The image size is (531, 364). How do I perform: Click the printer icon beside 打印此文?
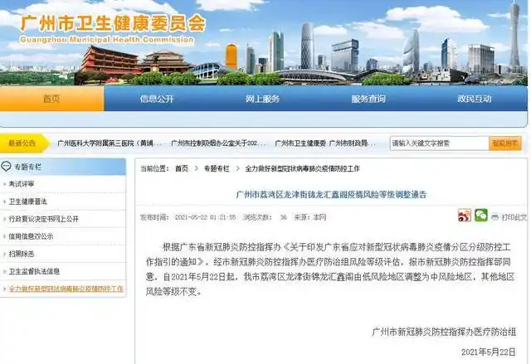click(x=495, y=217)
